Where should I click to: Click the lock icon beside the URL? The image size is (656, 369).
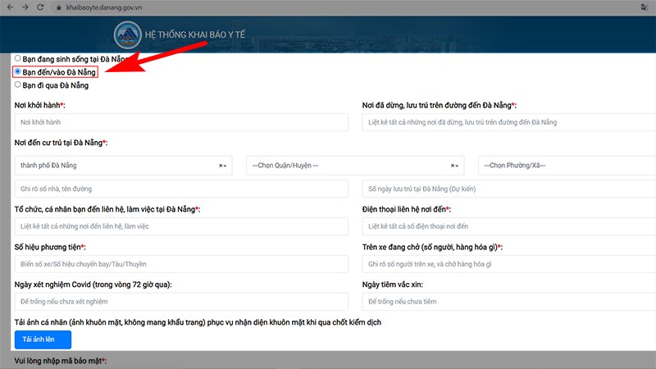click(x=58, y=7)
